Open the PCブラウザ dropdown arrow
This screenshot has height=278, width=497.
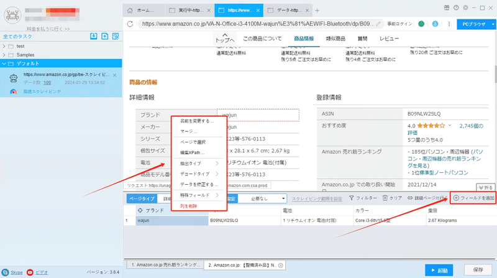(x=493, y=24)
